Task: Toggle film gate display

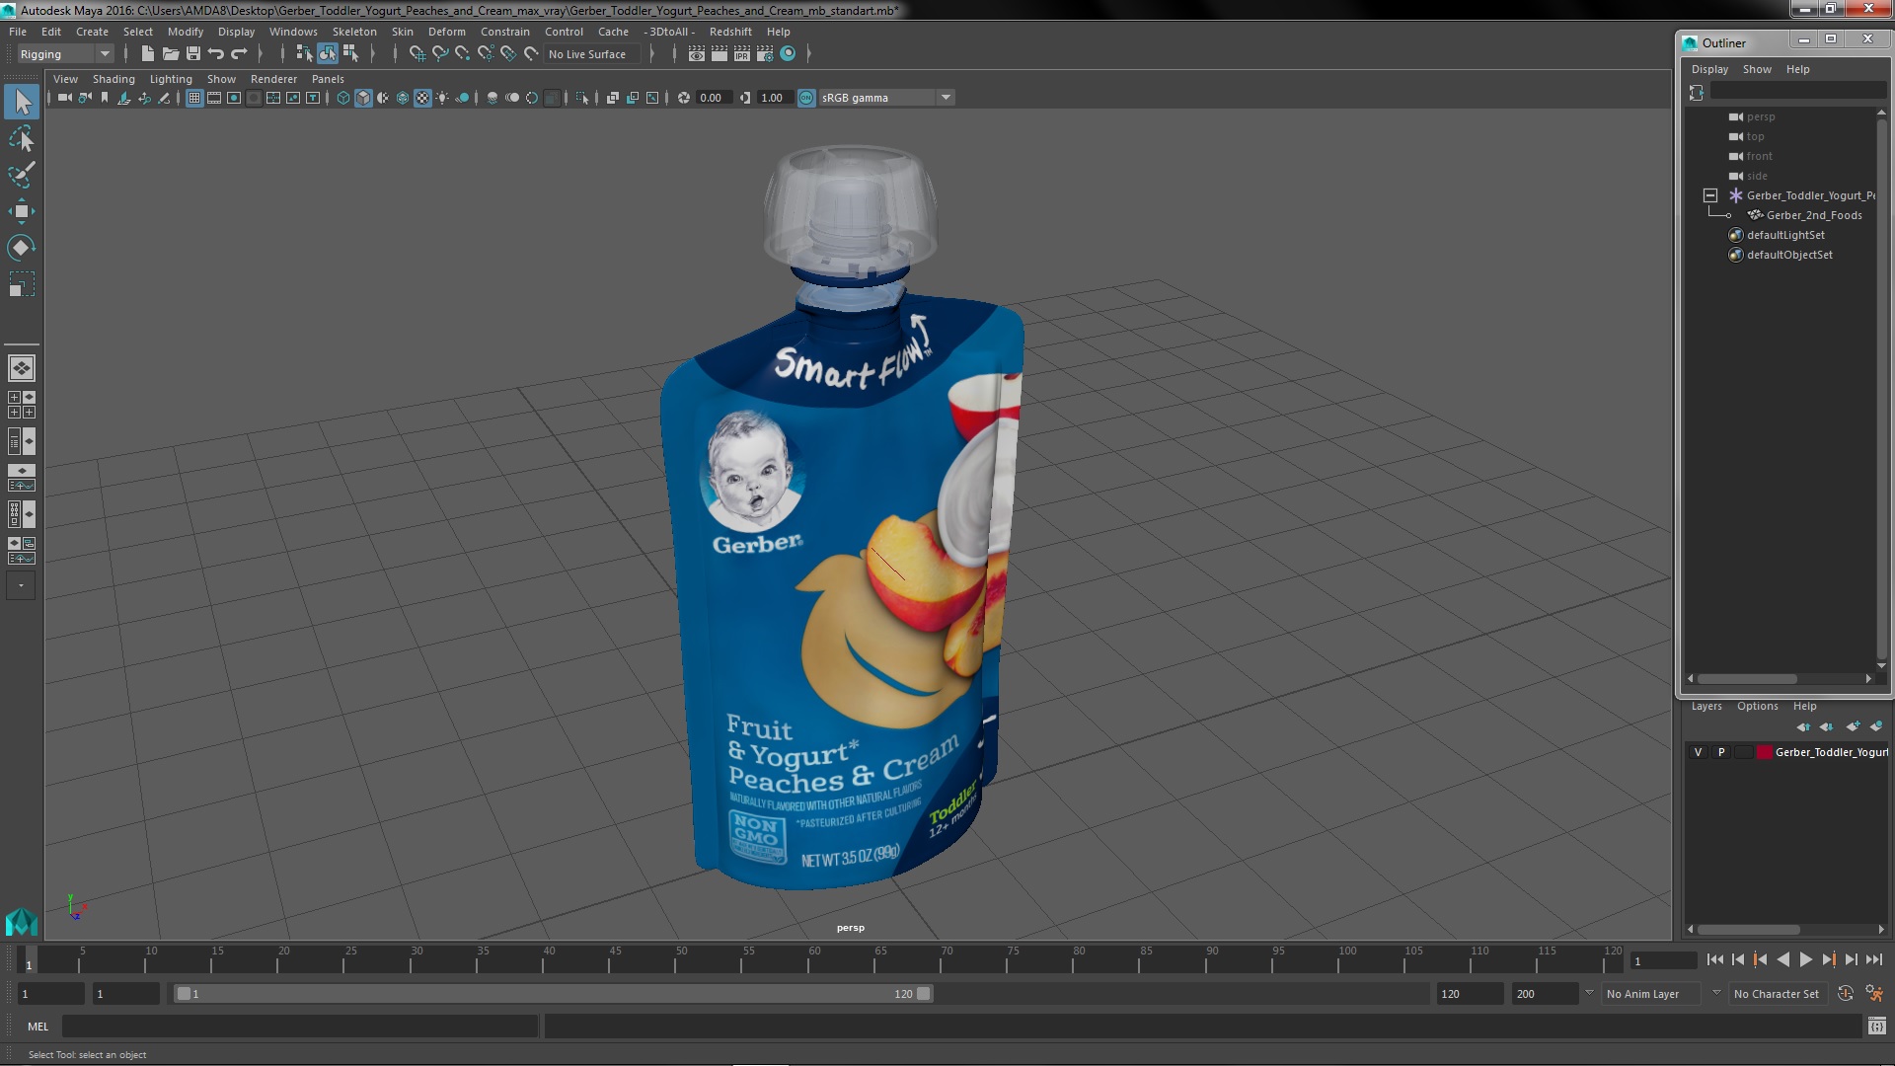Action: click(214, 98)
